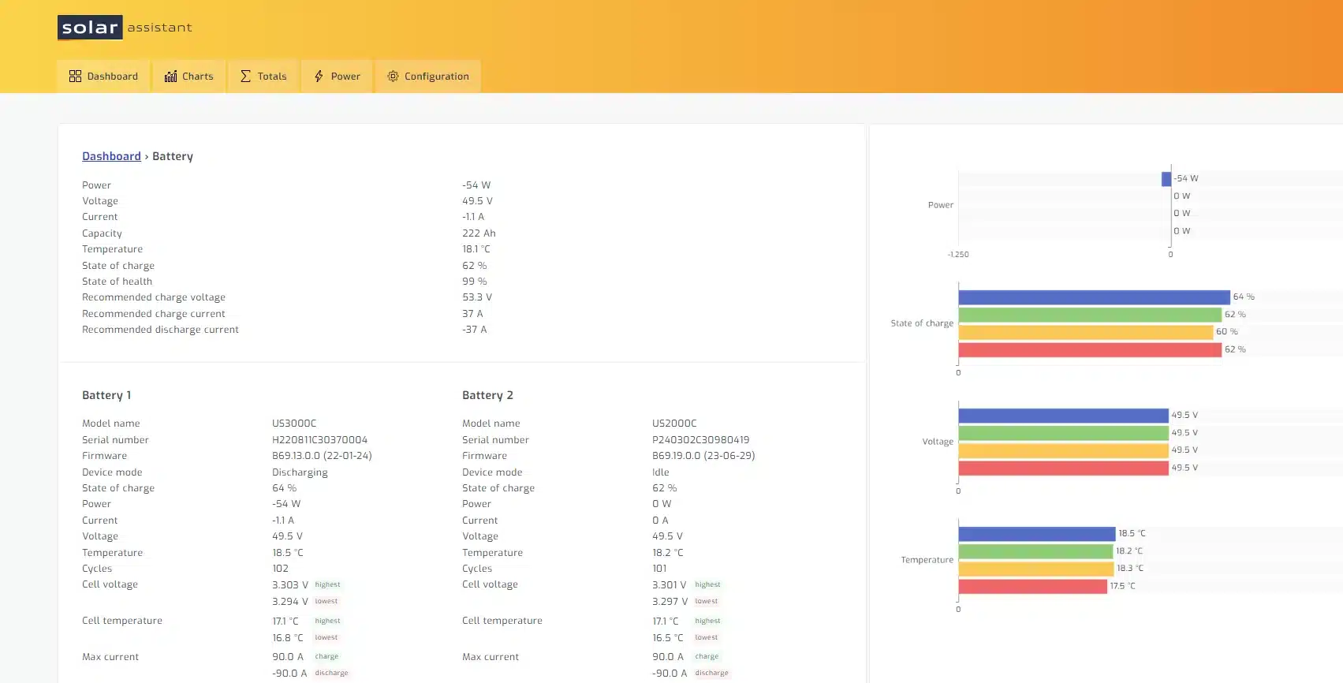Click firmware B69.19.0.0 (23-06-29)

click(703, 456)
